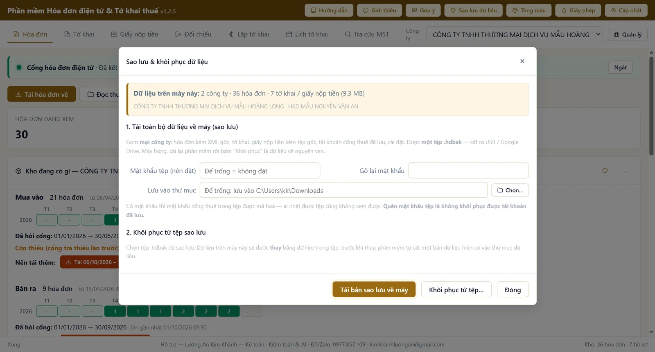Viewport: 655px width, 352px height.
Task: Click the Ngắt disconnect button
Action: 620,68
